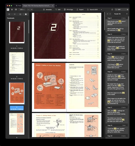Click the 'Page 25' results header
Screen dimensions: 135x146
(117, 125)
